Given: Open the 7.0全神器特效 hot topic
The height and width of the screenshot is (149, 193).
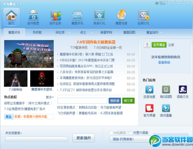Looking at the screenshot, I should click(14, 109).
